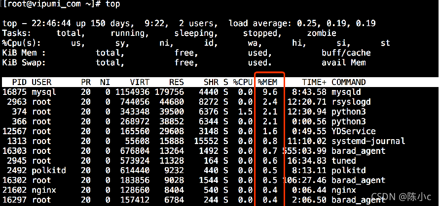Click PID 1313
The image size is (439, 206).
(17, 141)
